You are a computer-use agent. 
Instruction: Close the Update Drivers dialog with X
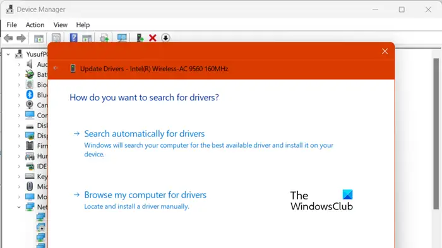(385, 51)
